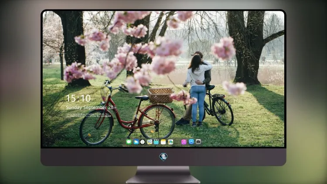Viewport: 327px width, 184px height.
Task: Open the Clock app in dock
Action: click(x=143, y=142)
